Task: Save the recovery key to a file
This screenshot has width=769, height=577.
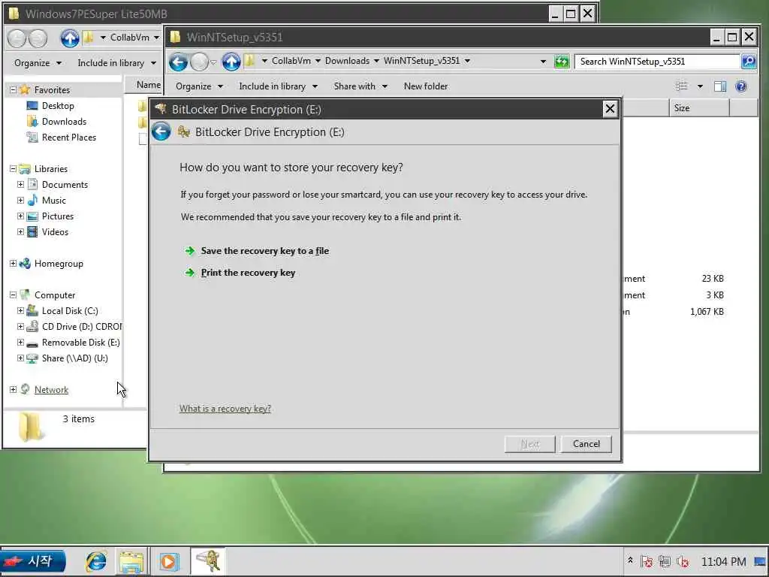Action: pos(264,251)
